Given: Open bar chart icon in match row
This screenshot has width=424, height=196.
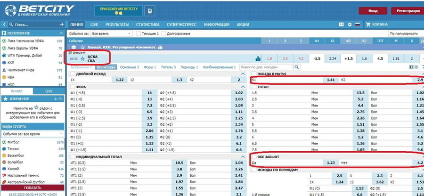Looking at the screenshot, I should click(258, 59).
